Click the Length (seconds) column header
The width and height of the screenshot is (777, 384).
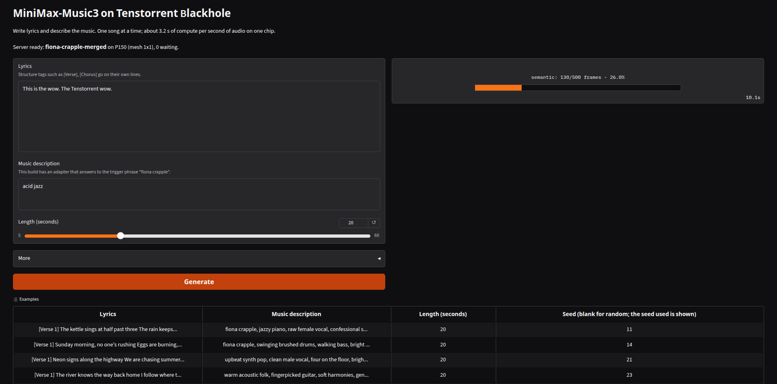pyautogui.click(x=443, y=314)
